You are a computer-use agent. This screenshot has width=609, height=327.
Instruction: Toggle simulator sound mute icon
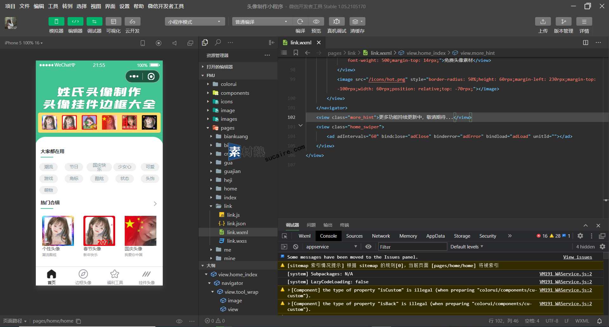click(174, 43)
